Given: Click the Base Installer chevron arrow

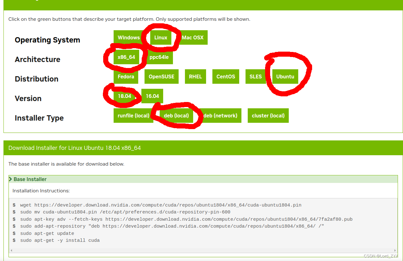Looking at the screenshot, I should (x=11, y=179).
